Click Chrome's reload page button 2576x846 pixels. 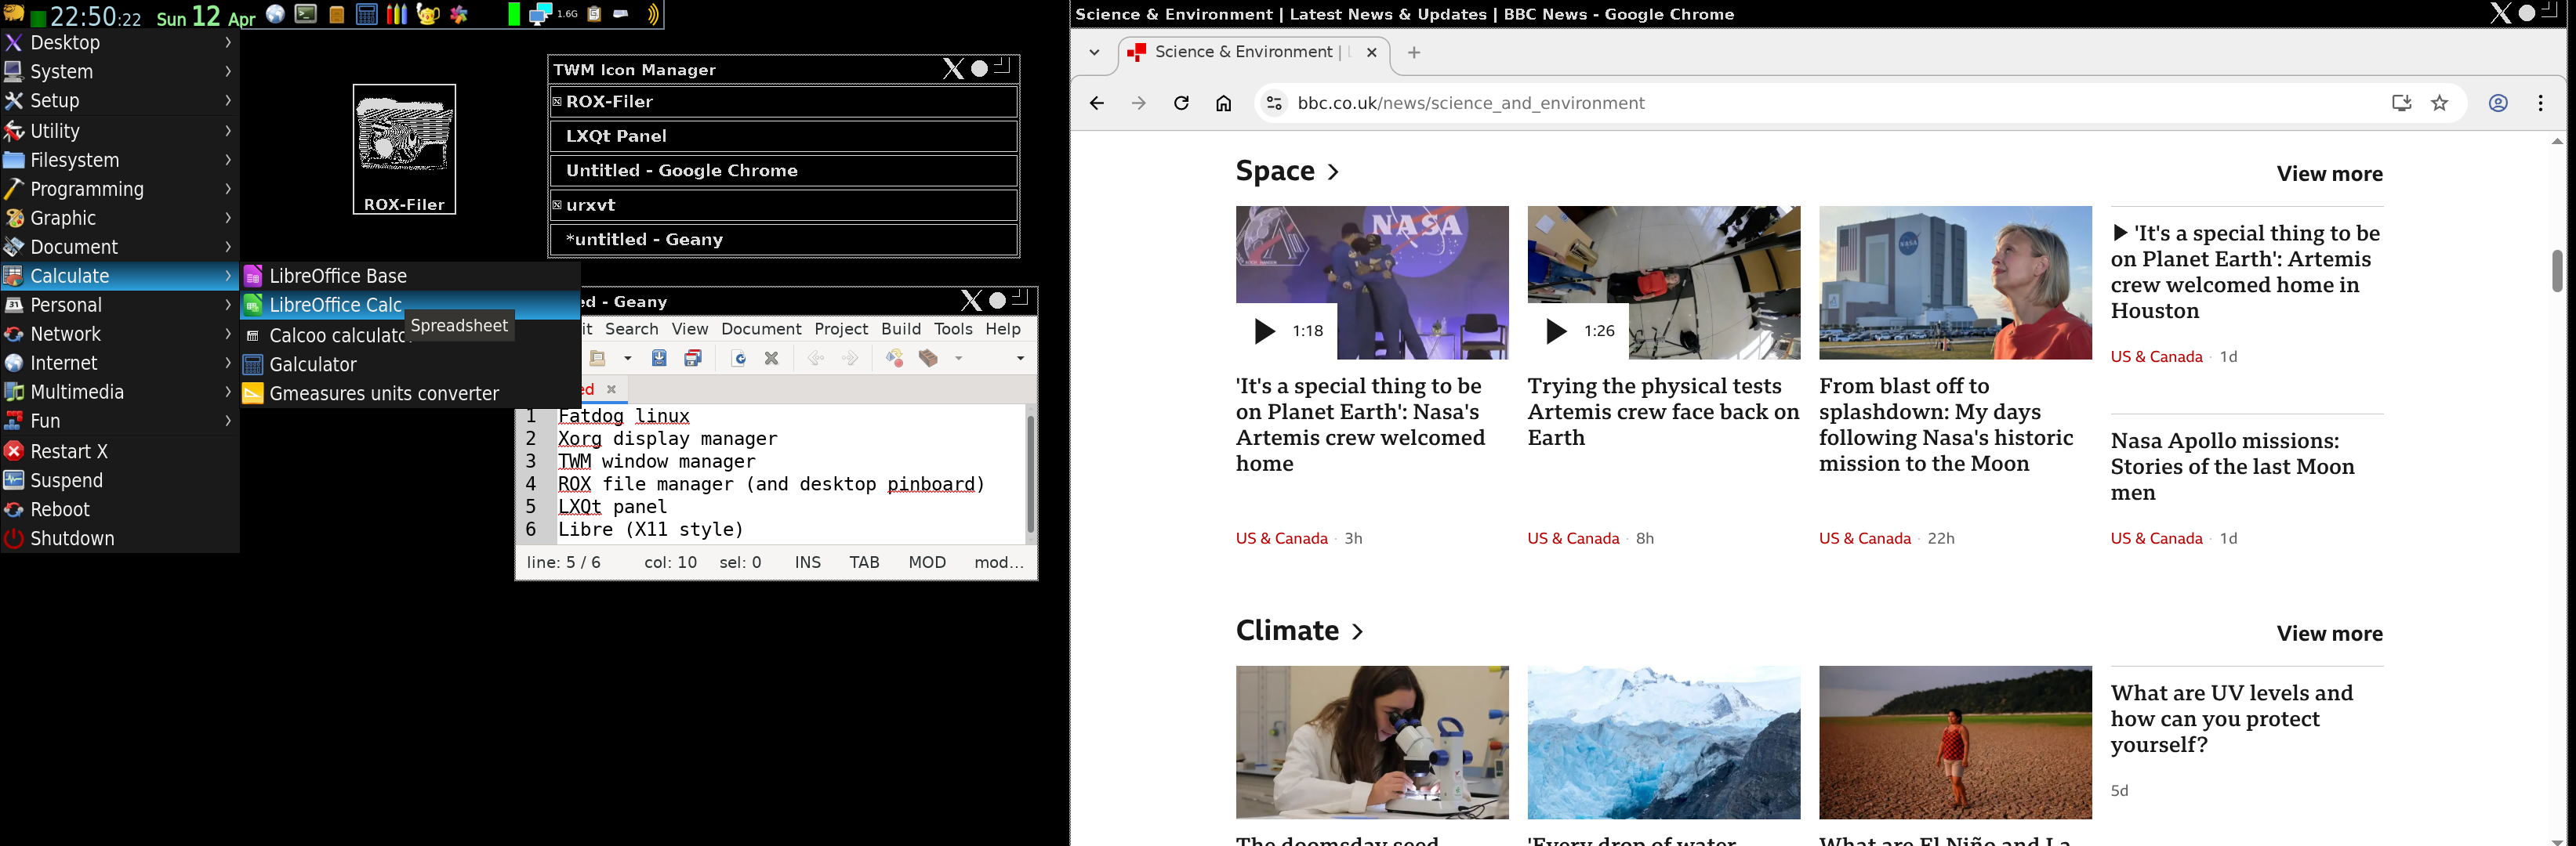1181,103
